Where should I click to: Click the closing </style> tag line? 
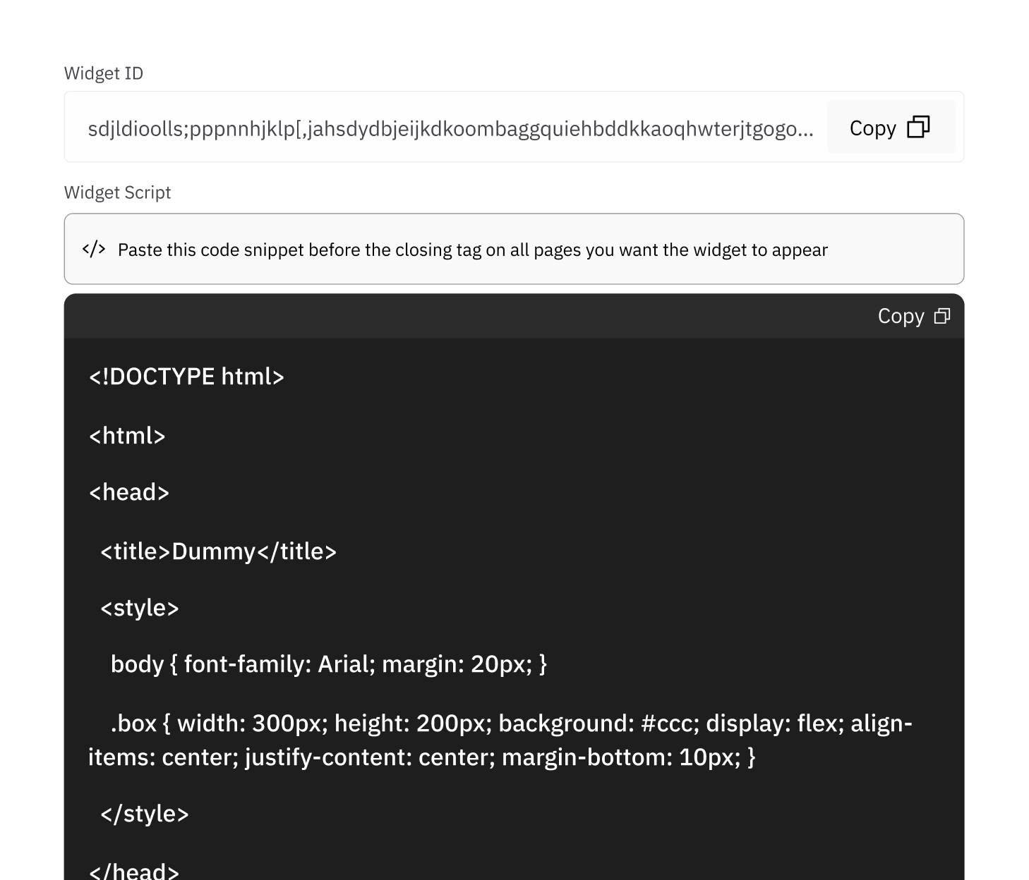pos(145,814)
